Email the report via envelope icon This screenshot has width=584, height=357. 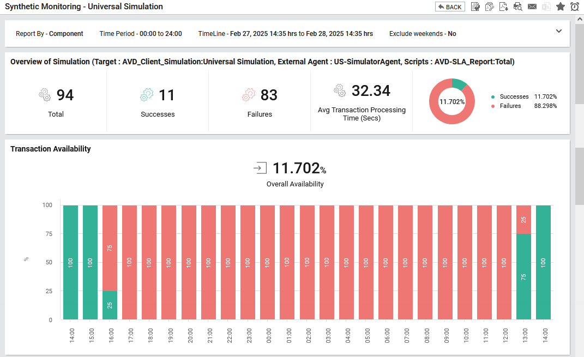coord(532,7)
